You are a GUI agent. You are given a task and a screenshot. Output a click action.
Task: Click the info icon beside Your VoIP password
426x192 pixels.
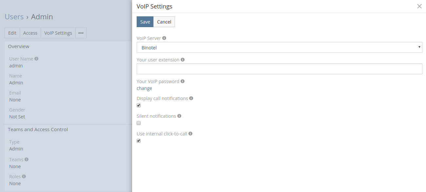pyautogui.click(x=183, y=81)
